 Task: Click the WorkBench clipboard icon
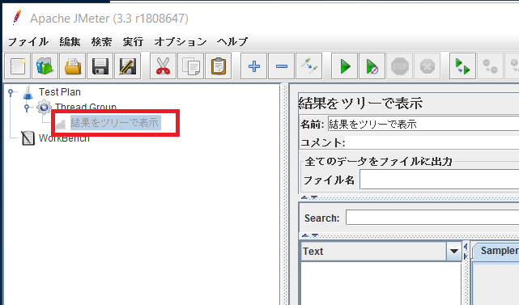coord(28,138)
